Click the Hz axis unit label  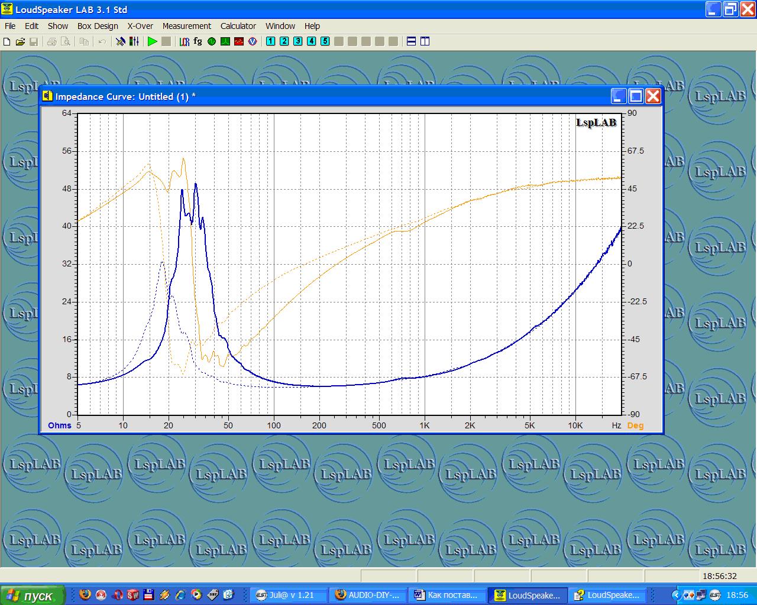617,425
